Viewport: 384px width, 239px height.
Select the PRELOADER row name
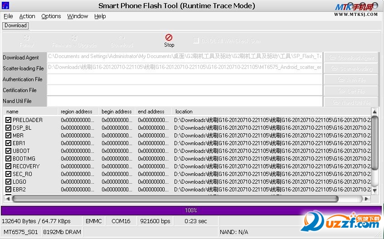tap(27, 120)
